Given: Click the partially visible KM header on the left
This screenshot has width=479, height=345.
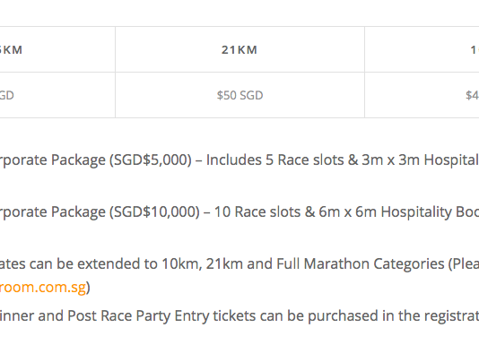Looking at the screenshot, I should (x=57, y=49).
